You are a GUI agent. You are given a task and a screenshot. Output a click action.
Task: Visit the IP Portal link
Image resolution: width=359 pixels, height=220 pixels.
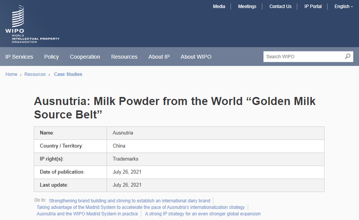click(x=313, y=7)
